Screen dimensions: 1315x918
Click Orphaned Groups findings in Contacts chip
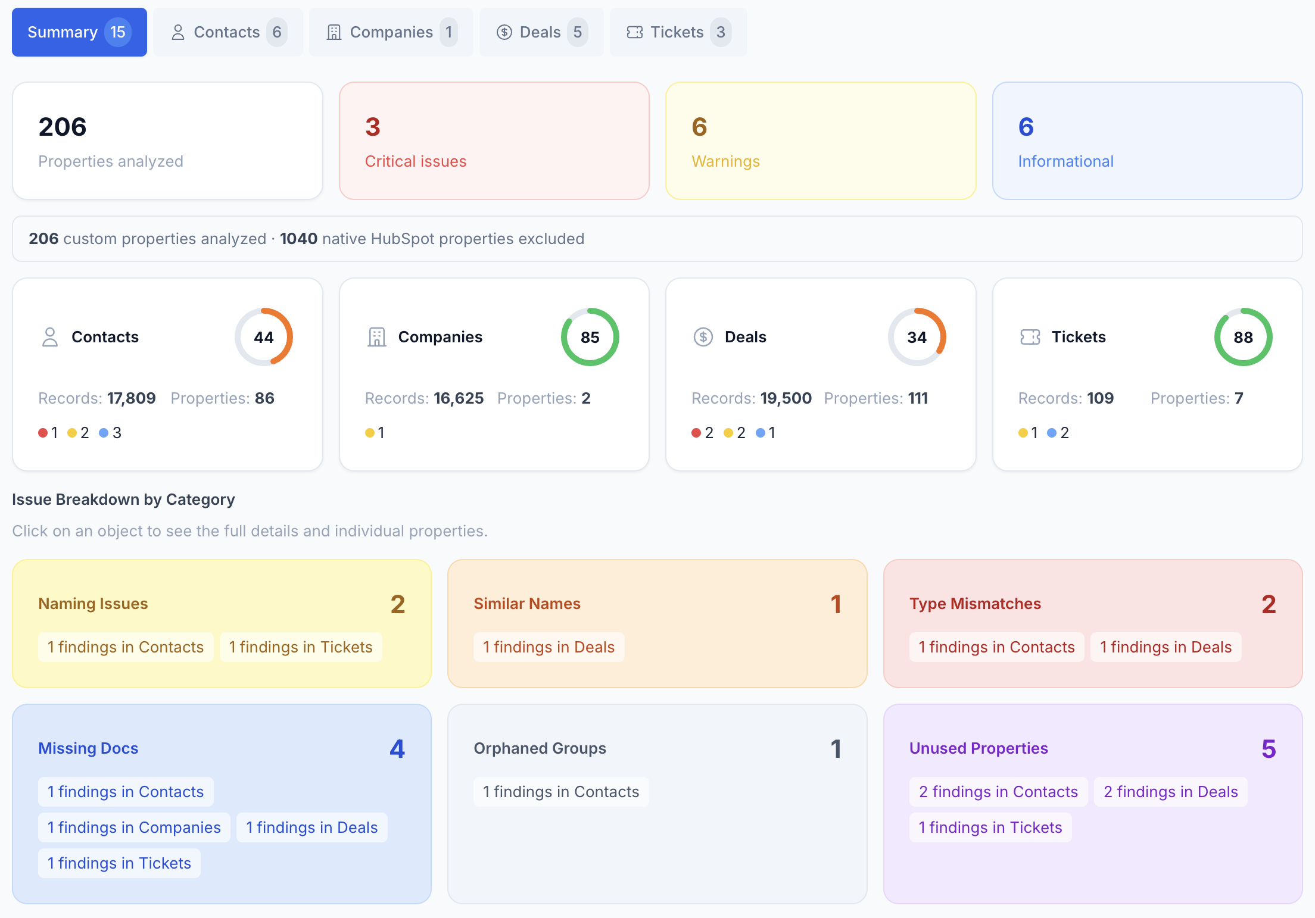pyautogui.click(x=561, y=792)
